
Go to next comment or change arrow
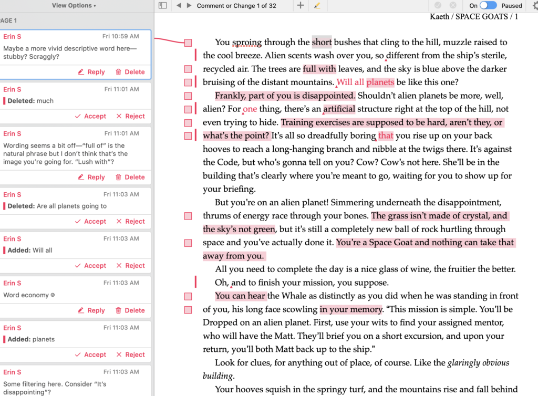coord(189,5)
